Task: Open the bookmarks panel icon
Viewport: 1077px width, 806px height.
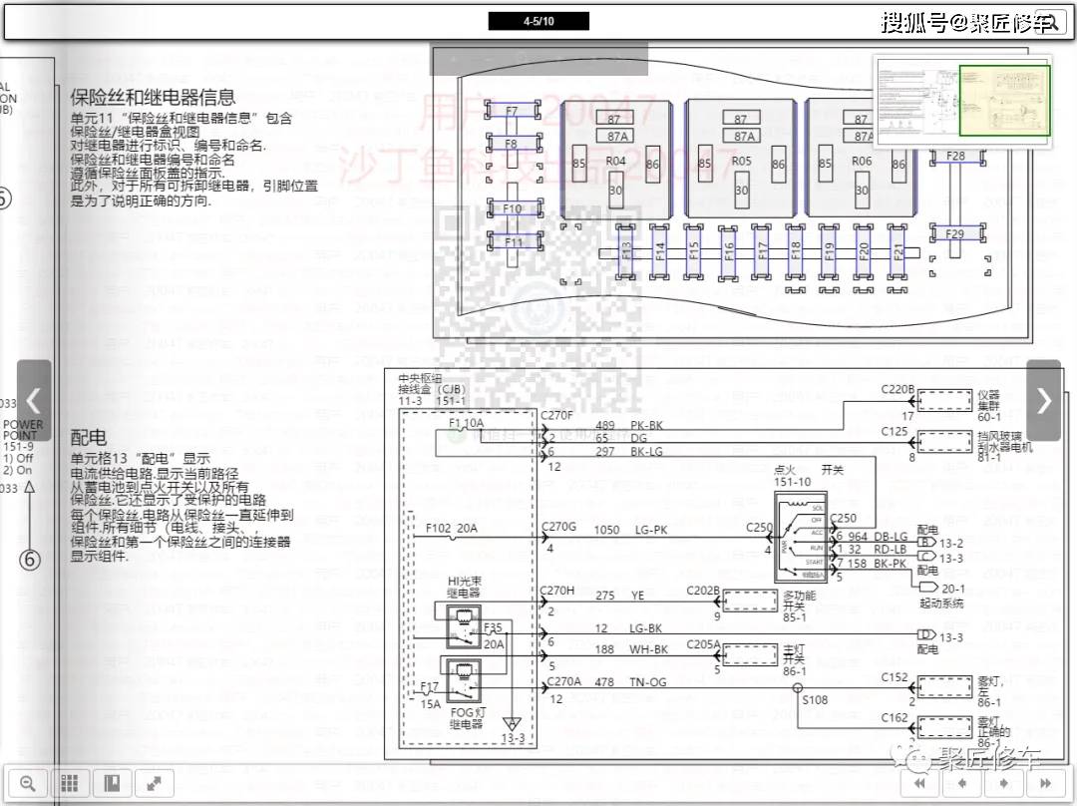Action: pos(112,783)
